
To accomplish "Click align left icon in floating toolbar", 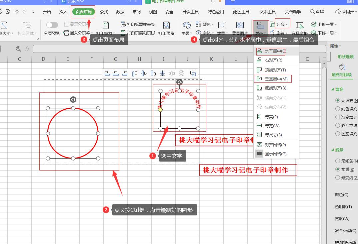I will (107, 73).
